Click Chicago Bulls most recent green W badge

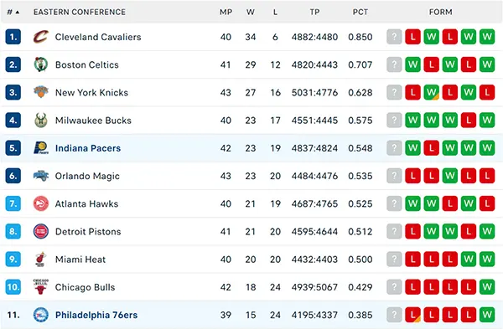487,287
